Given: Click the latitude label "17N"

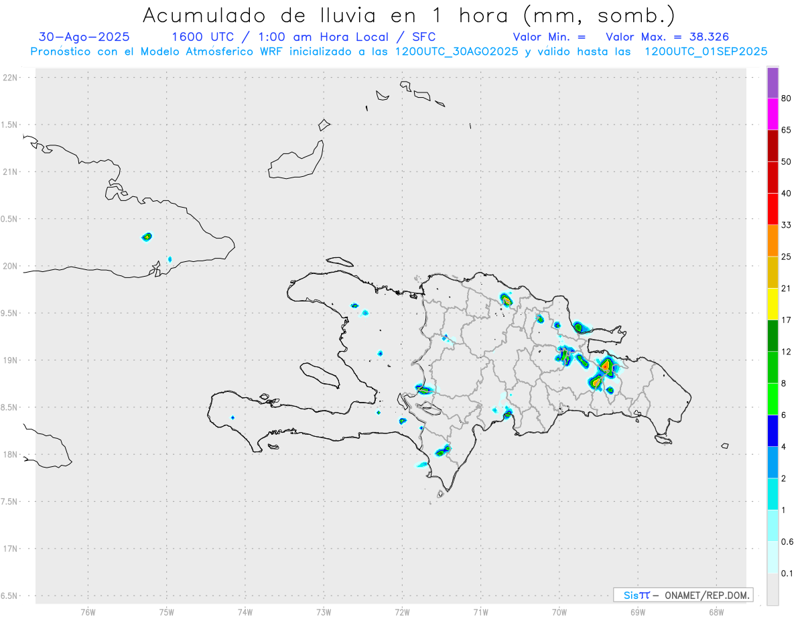Looking at the screenshot, I should click(10, 549).
